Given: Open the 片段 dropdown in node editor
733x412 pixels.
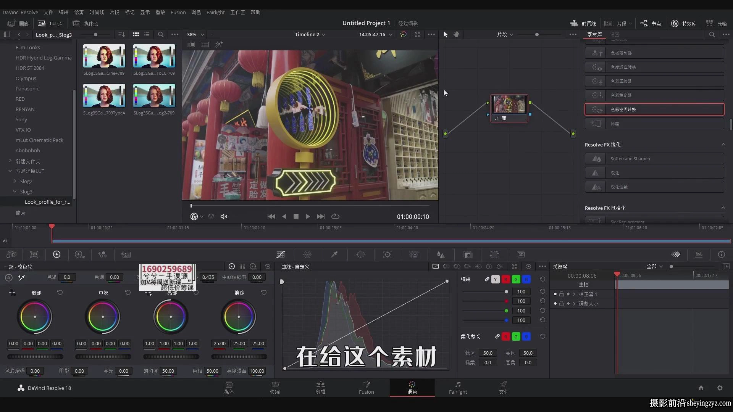Looking at the screenshot, I should [x=505, y=34].
